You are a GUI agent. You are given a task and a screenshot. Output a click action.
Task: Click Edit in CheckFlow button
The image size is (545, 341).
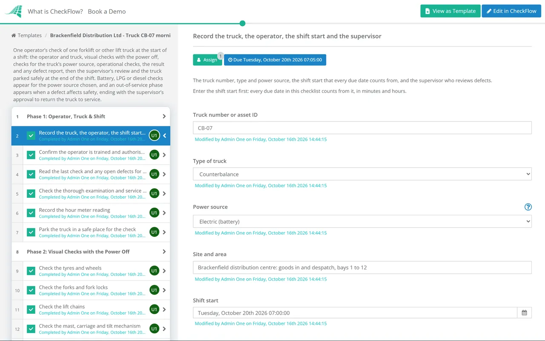click(x=511, y=11)
